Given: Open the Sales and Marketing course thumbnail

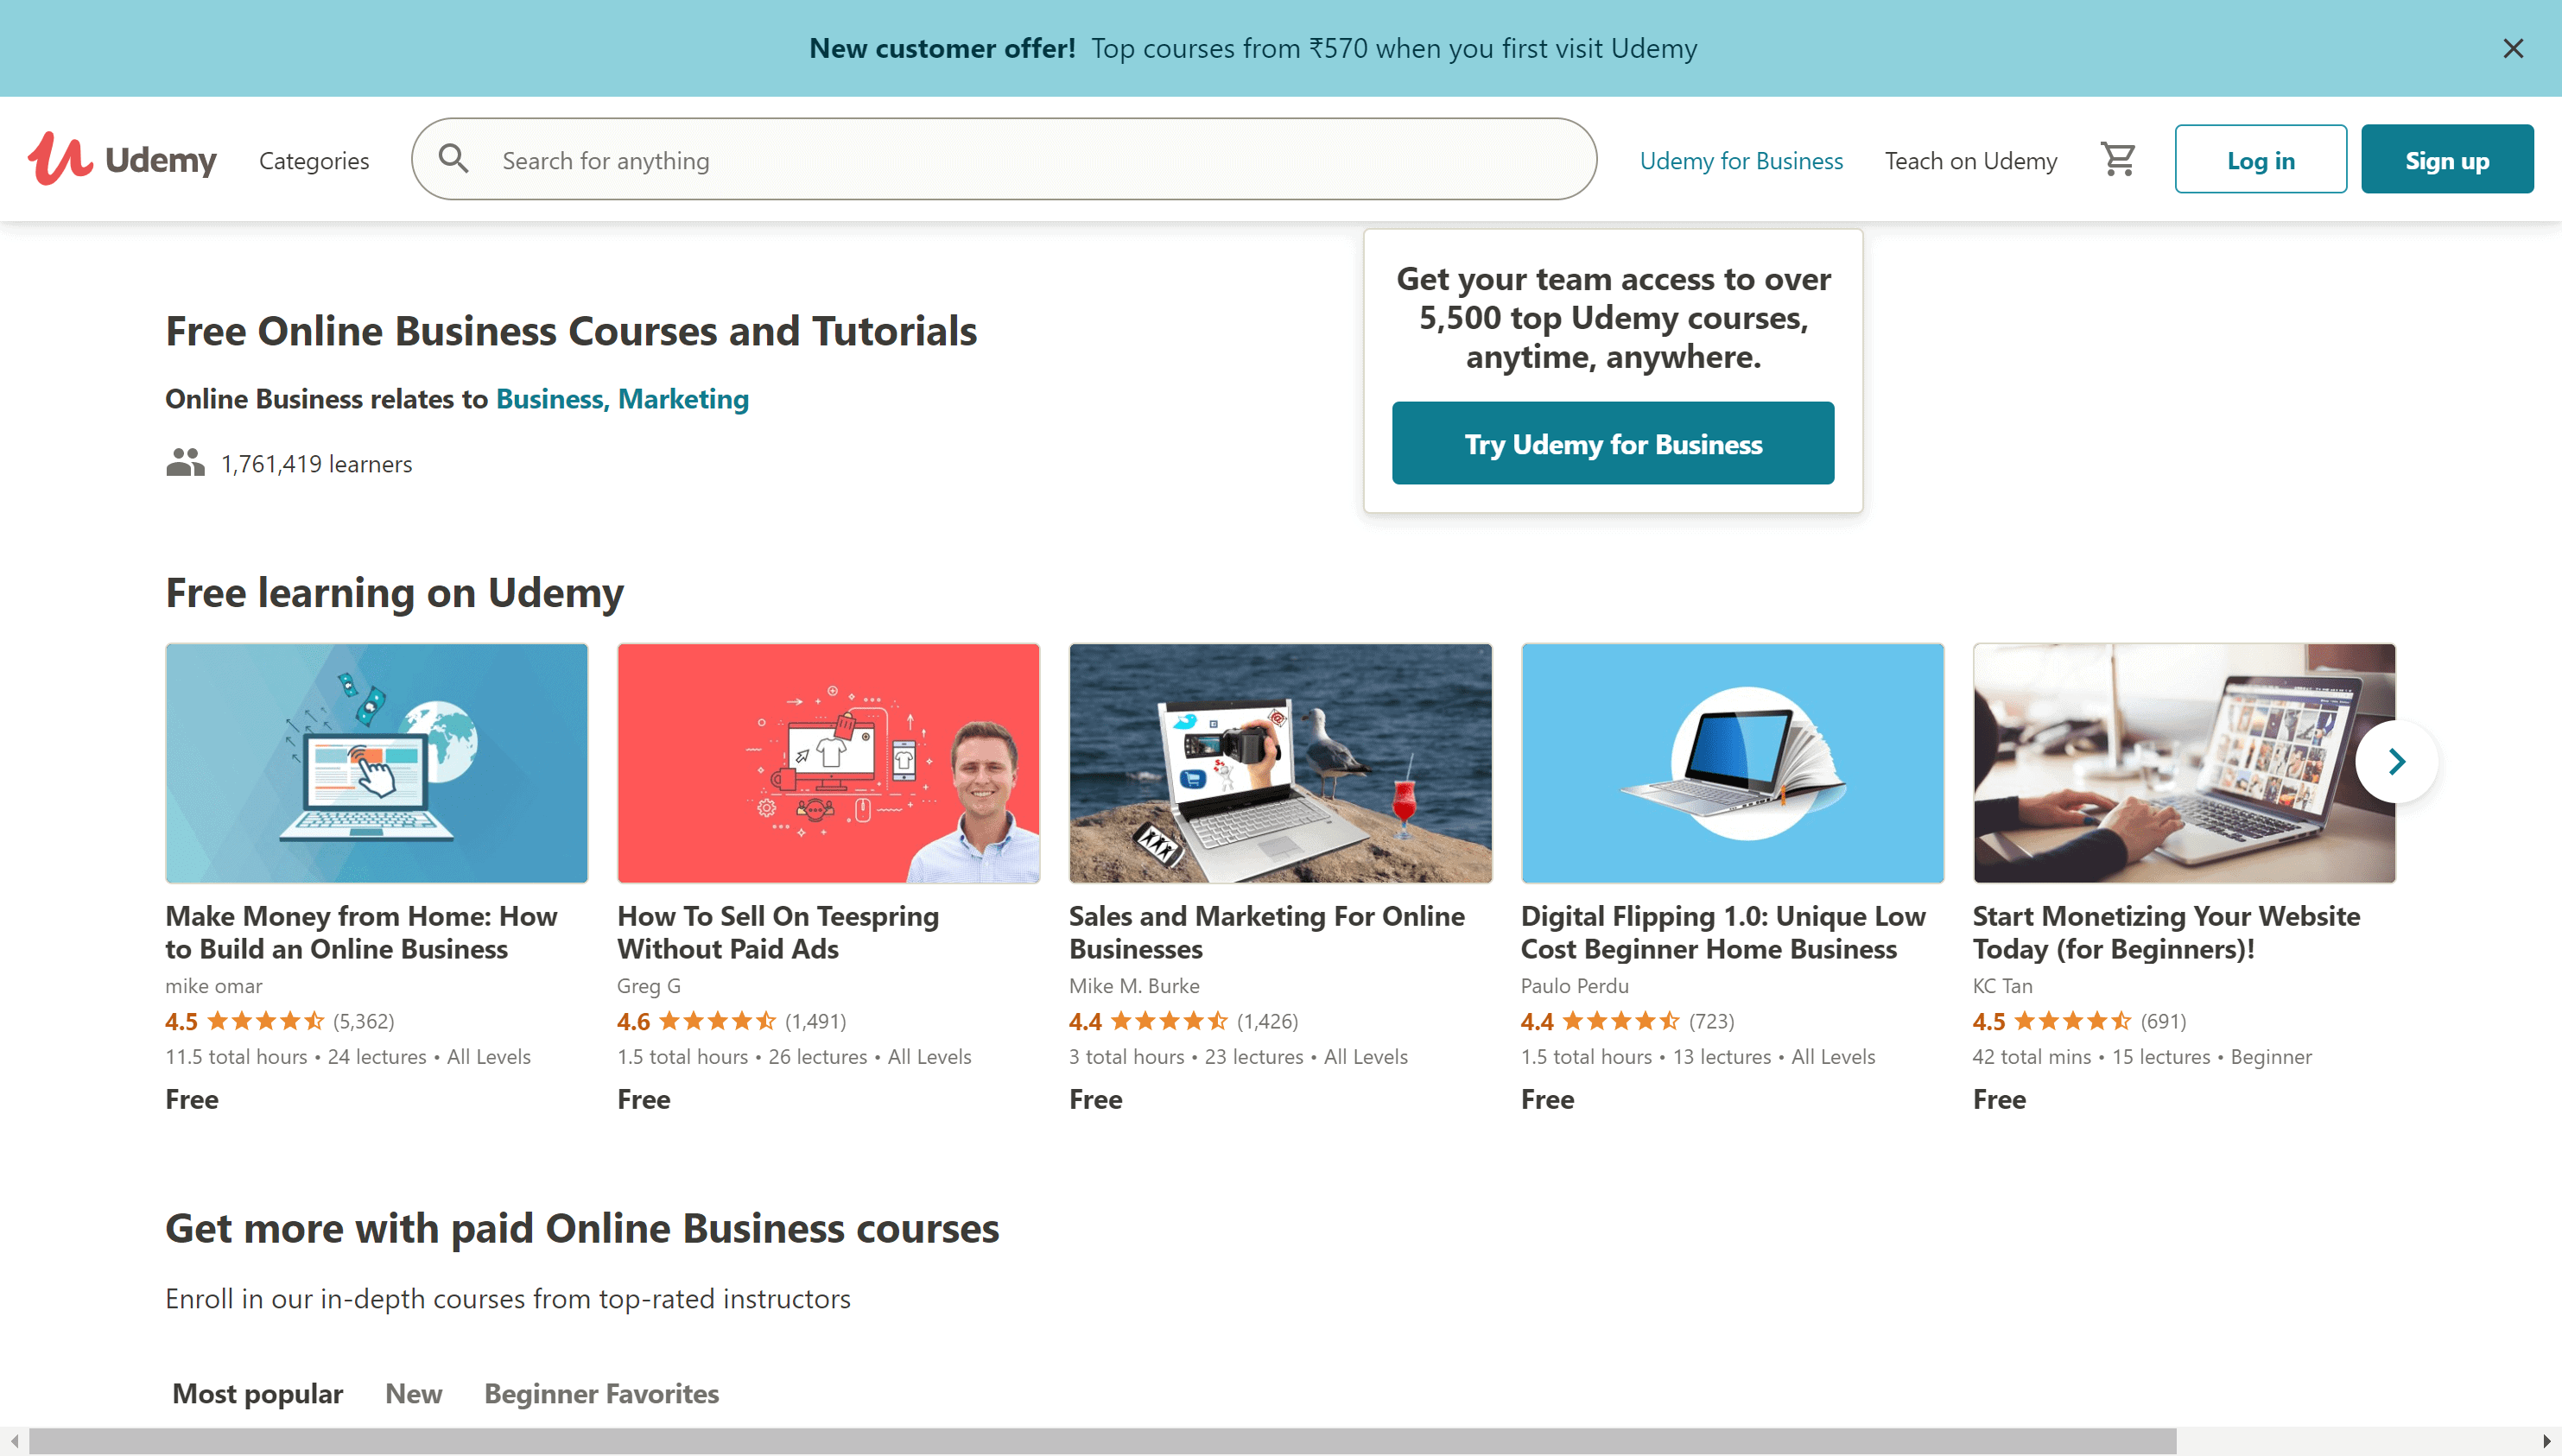Looking at the screenshot, I should (x=1281, y=763).
